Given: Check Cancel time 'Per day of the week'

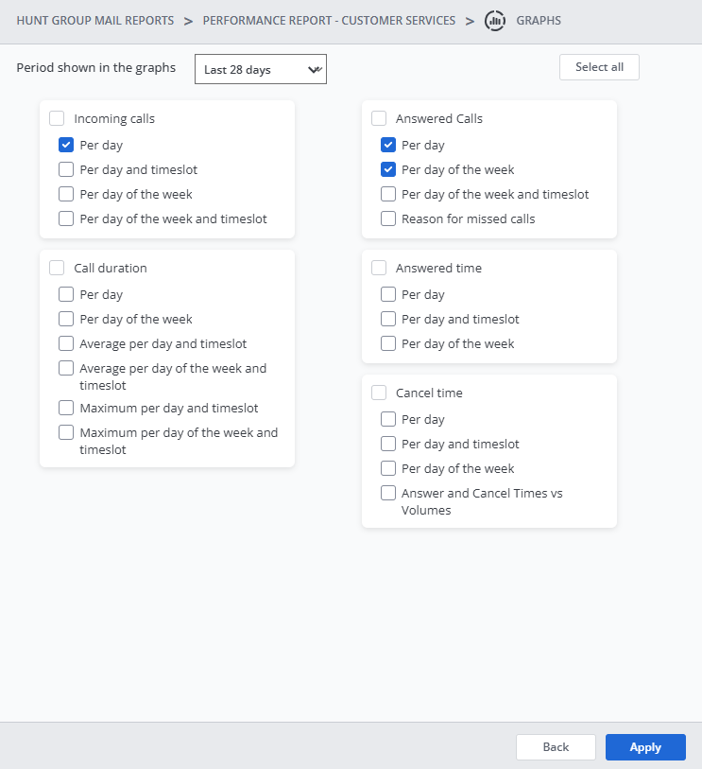Looking at the screenshot, I should (x=388, y=469).
